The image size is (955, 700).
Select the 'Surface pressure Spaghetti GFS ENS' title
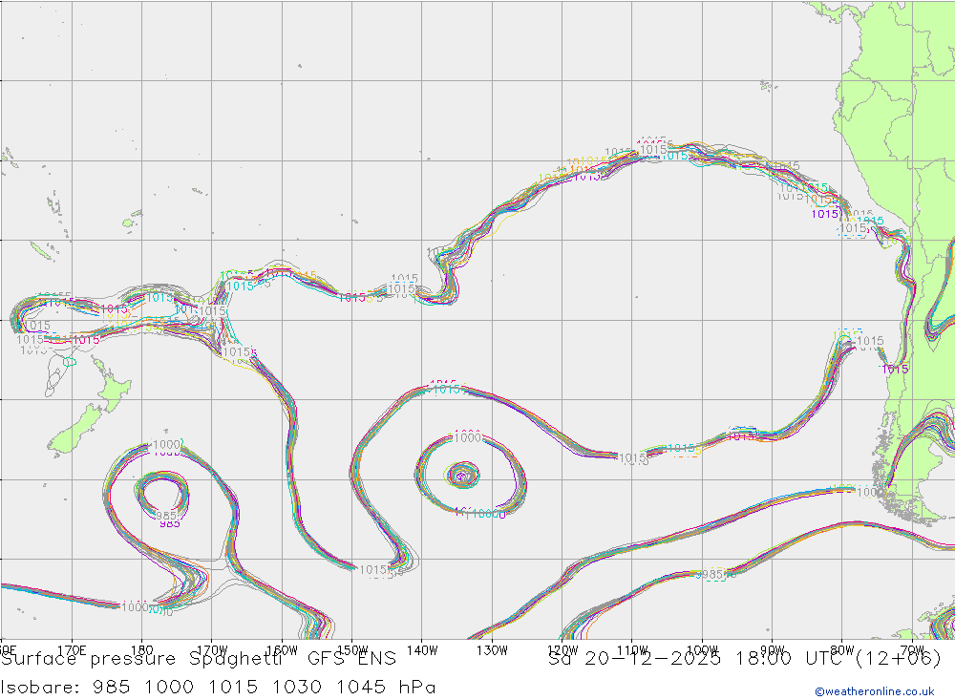[x=199, y=659]
